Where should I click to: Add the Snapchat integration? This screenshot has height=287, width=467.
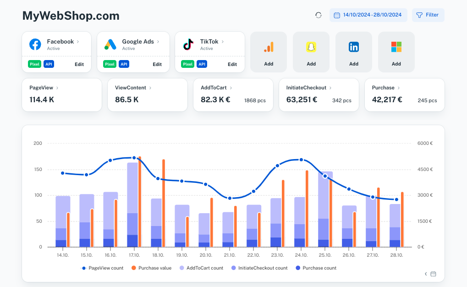[x=311, y=52]
